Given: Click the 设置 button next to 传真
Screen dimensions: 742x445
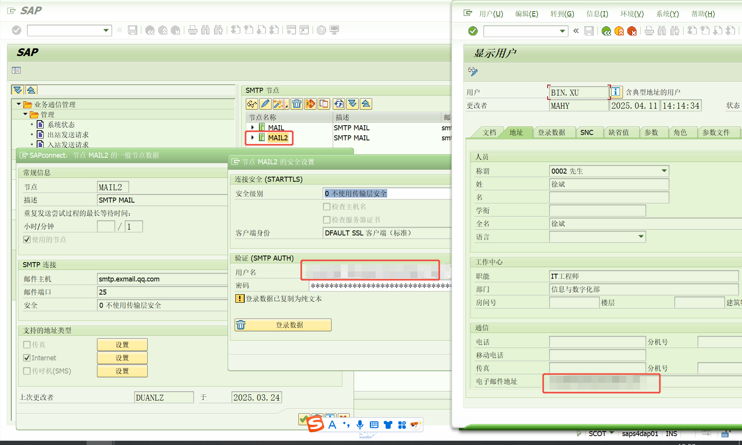Looking at the screenshot, I should (x=122, y=344).
